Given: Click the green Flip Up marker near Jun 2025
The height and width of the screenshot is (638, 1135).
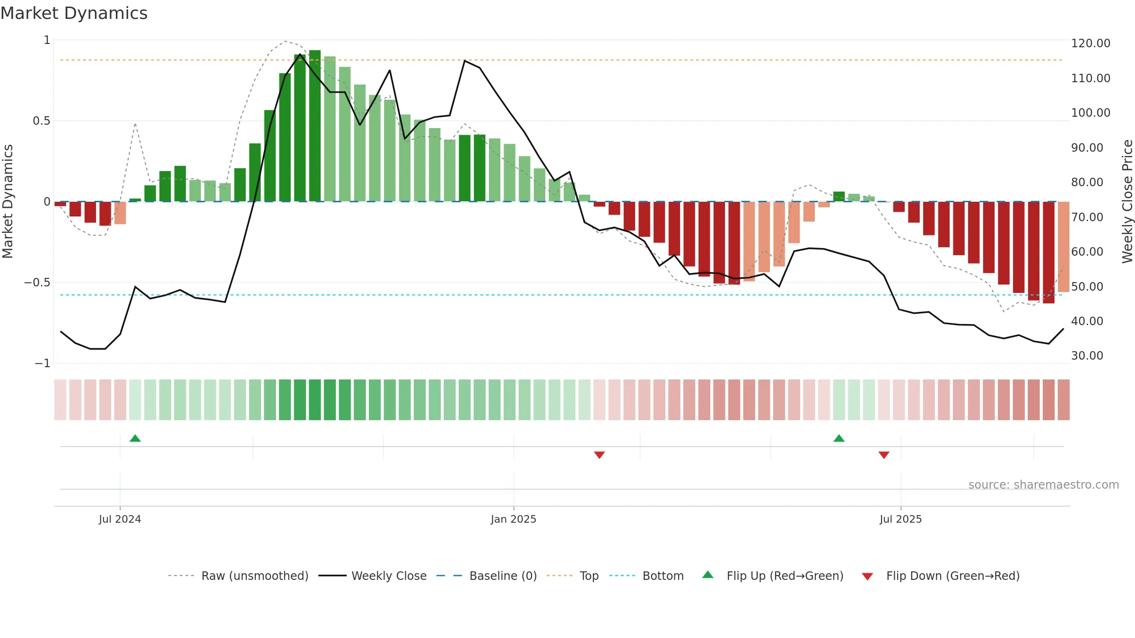Looking at the screenshot, I should pyautogui.click(x=839, y=439).
